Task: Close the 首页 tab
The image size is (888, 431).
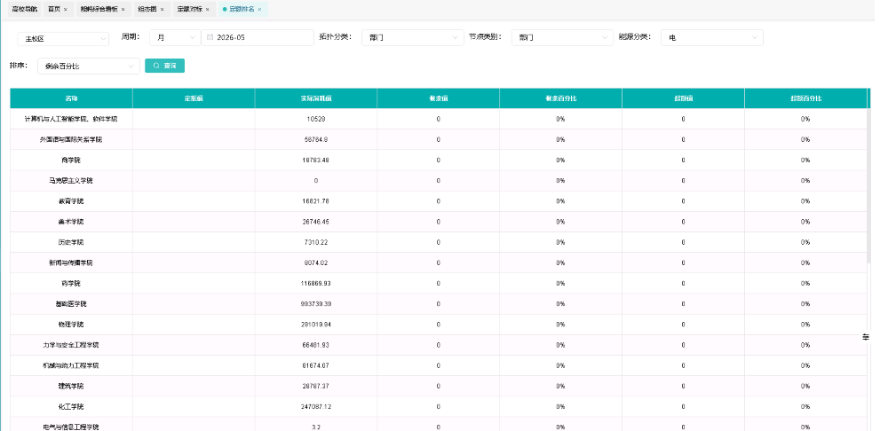Action: coord(66,10)
